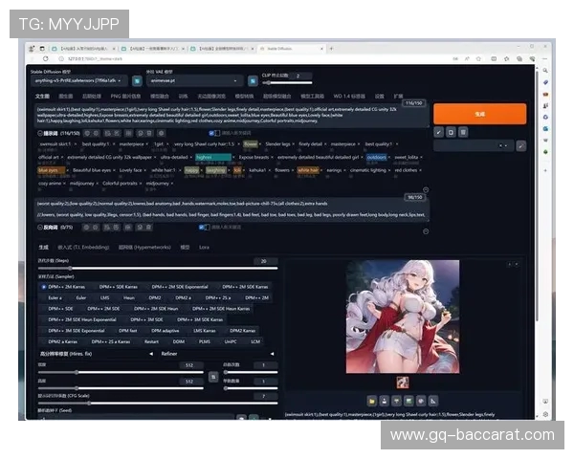This screenshot has height=459, width=574.
Task: Click the send to img2img icon
Action: tap(408, 399)
